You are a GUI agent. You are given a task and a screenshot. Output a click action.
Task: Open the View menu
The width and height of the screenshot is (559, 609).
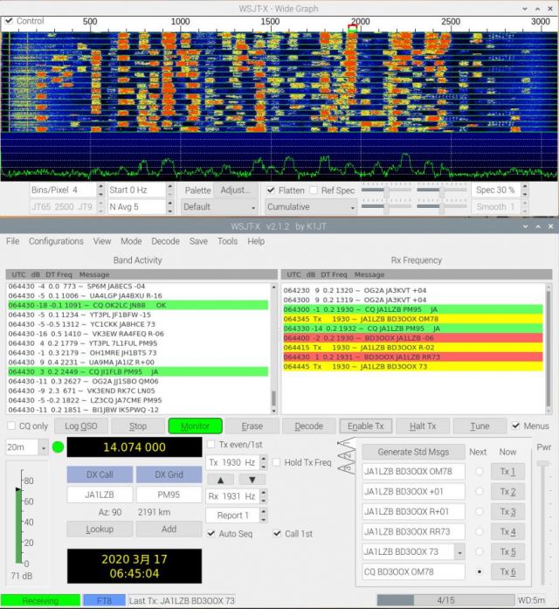102,241
